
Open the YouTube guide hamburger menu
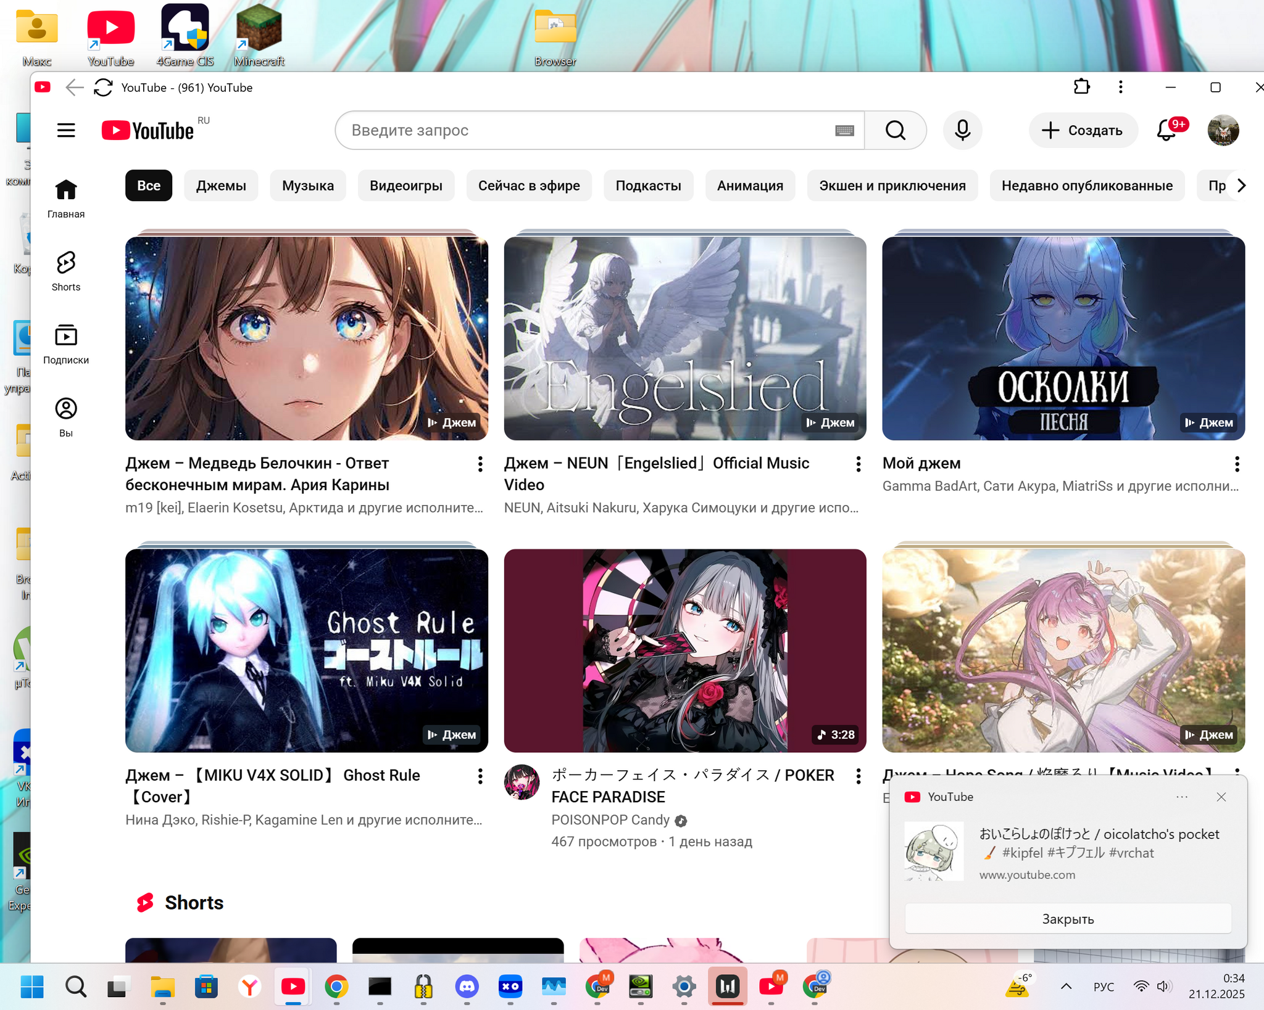click(66, 131)
